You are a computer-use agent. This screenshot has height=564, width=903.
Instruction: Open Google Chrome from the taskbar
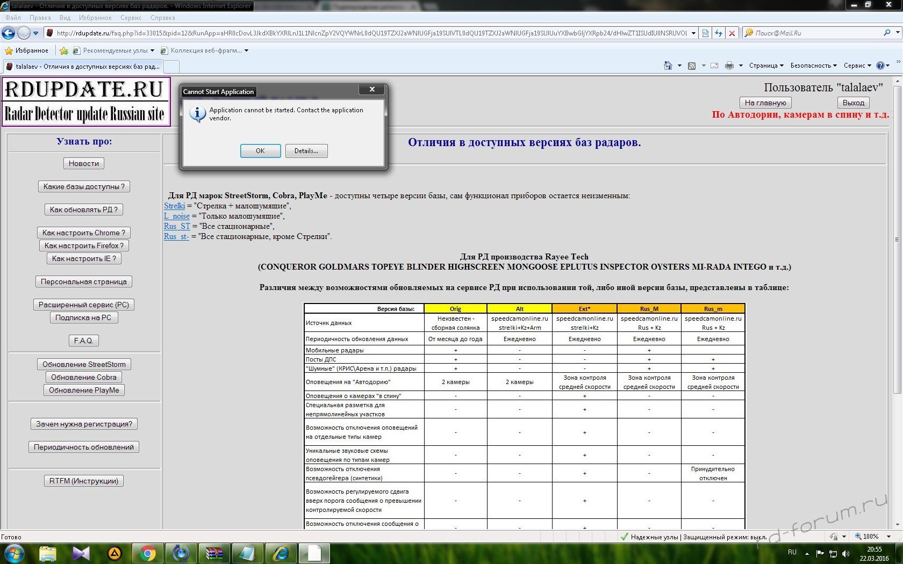click(x=147, y=553)
